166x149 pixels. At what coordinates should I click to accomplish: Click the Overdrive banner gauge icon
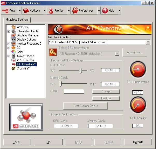[58, 29]
